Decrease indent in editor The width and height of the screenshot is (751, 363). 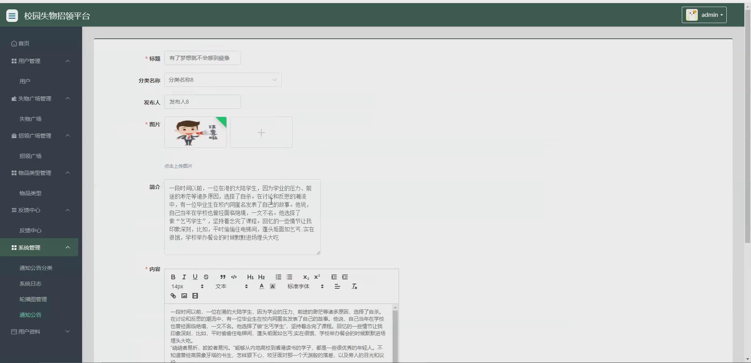pos(334,277)
